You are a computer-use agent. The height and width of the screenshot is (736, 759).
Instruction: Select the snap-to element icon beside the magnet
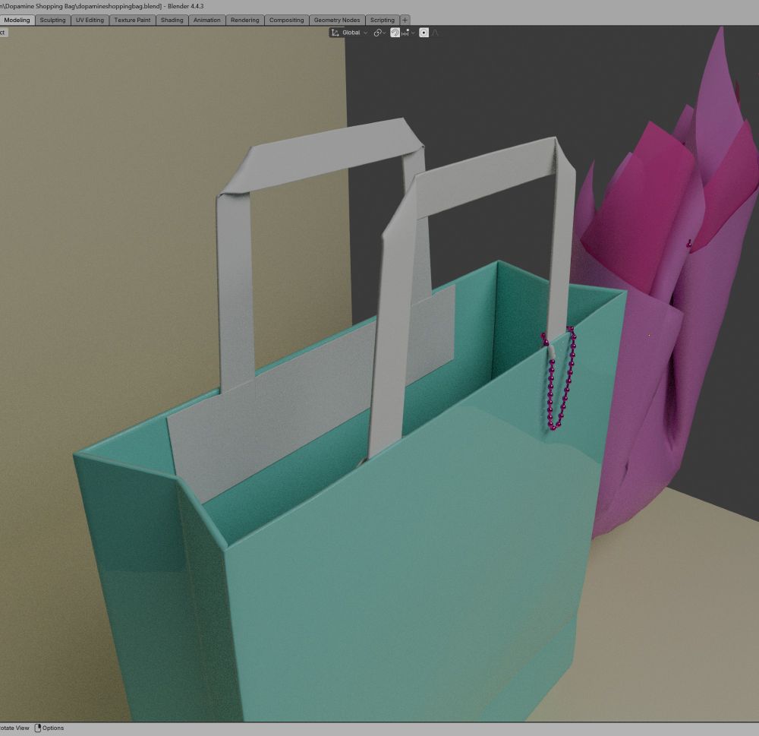point(406,33)
